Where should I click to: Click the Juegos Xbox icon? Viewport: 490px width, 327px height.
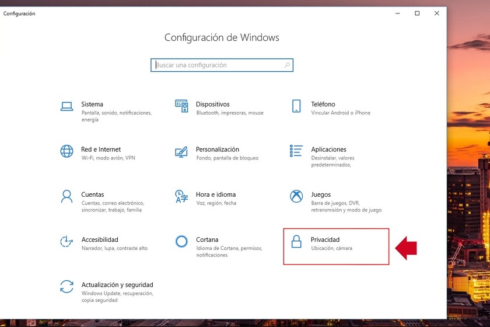click(296, 196)
